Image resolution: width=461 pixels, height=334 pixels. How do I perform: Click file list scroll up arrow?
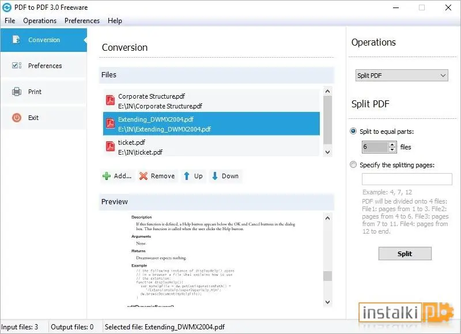tap(327, 91)
